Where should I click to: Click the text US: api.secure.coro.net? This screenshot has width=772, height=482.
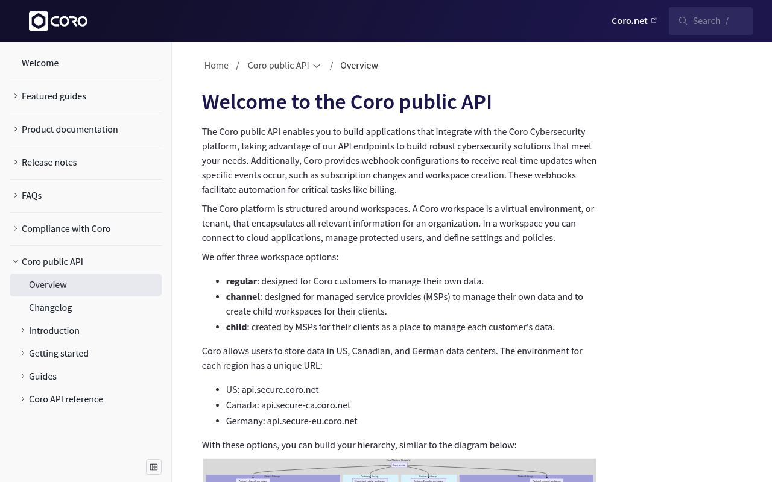[x=273, y=390]
